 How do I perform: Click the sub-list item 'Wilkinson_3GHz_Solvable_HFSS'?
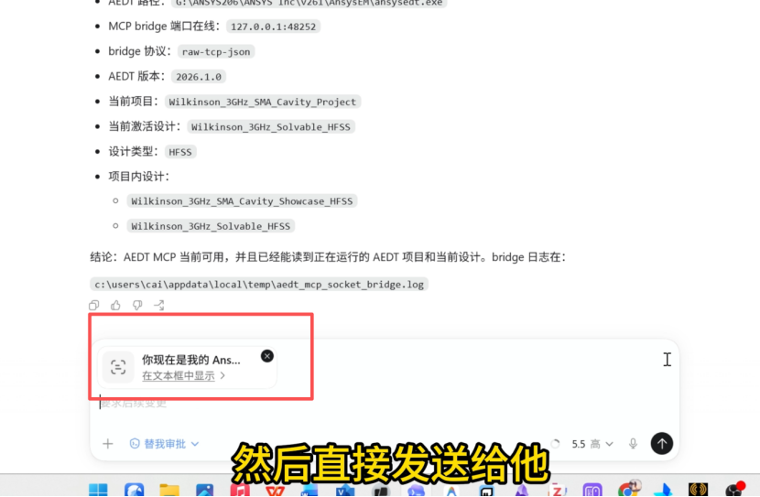[211, 226]
